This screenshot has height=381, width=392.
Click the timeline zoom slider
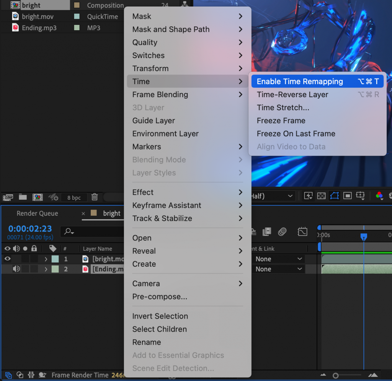[x=336, y=375]
